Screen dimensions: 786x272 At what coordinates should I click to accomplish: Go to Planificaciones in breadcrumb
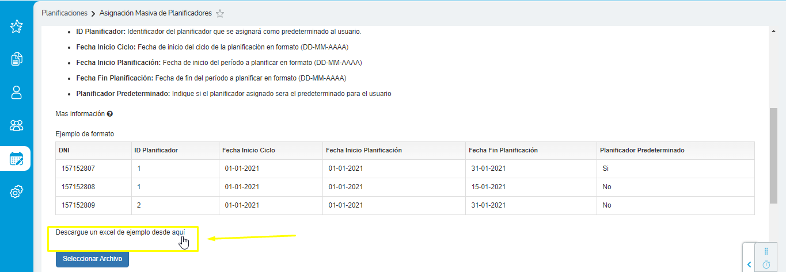[x=64, y=13]
